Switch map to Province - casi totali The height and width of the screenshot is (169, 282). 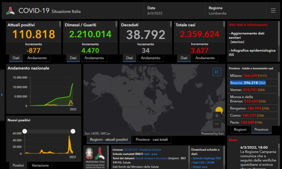coord(152,140)
